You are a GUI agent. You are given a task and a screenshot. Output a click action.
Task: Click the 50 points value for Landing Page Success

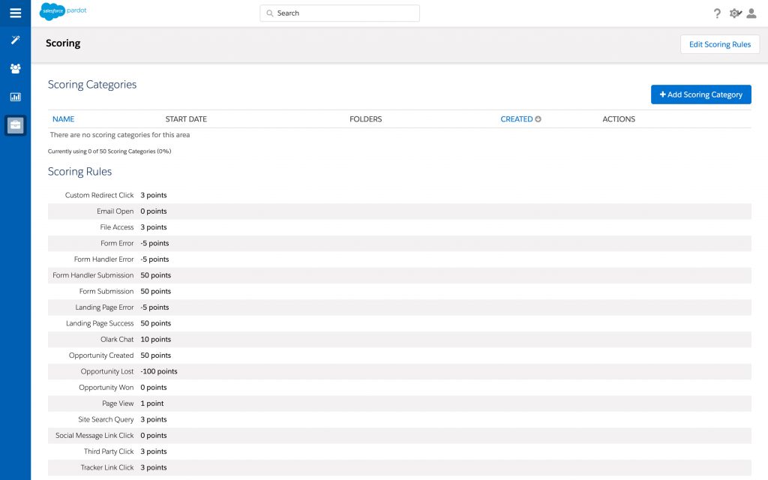coord(156,323)
